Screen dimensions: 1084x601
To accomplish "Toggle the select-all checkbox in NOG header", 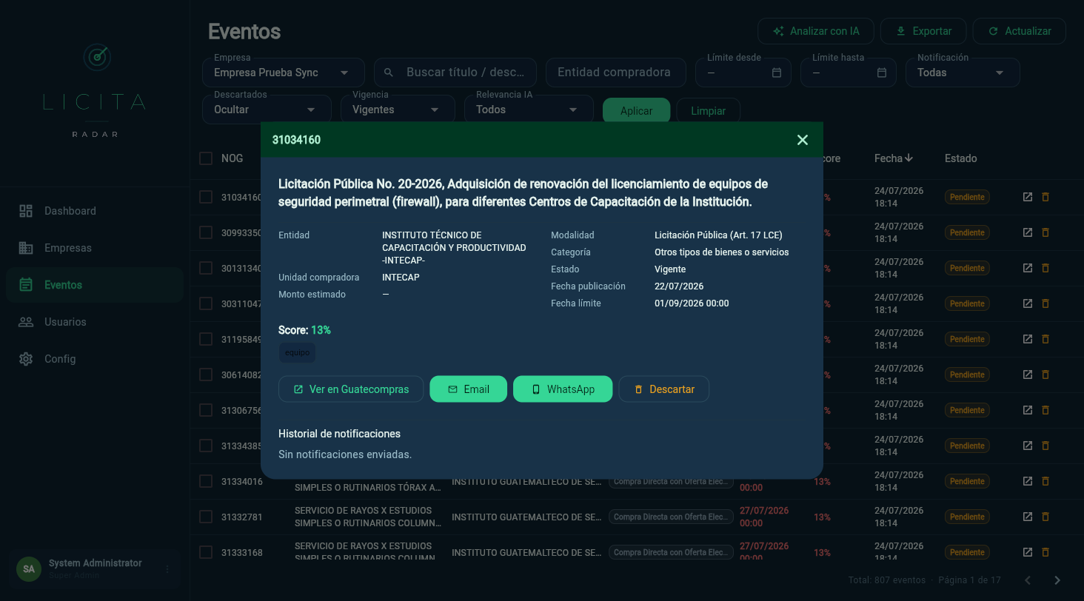I will click(x=206, y=158).
